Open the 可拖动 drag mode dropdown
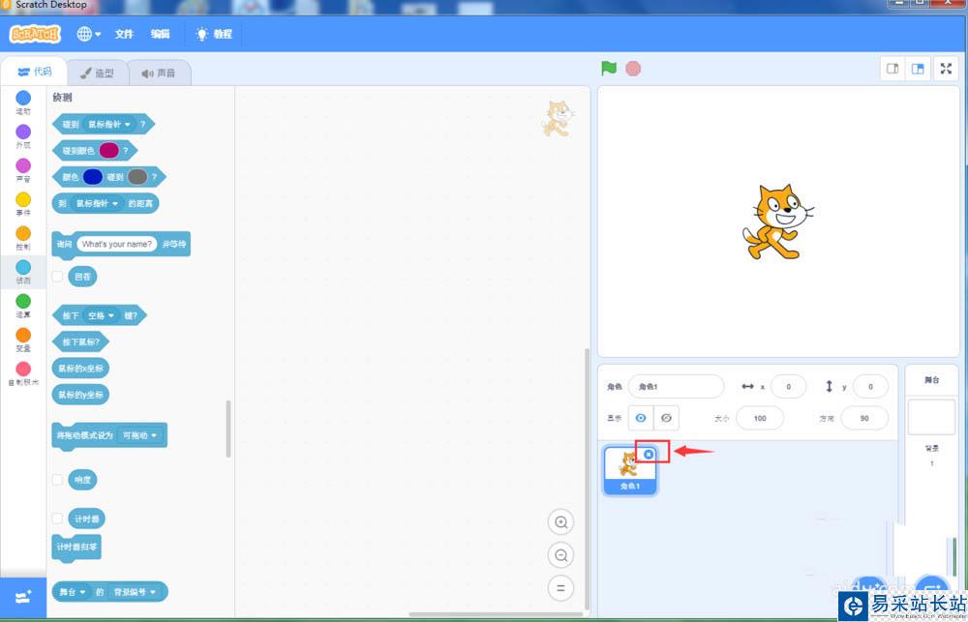 (140, 435)
